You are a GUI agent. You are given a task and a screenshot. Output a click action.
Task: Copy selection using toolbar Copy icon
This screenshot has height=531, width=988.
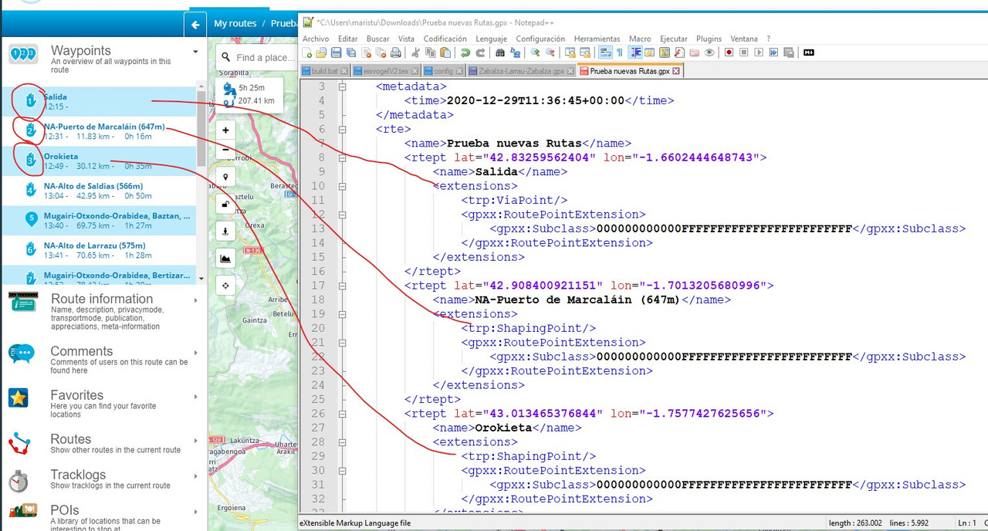coord(431,52)
